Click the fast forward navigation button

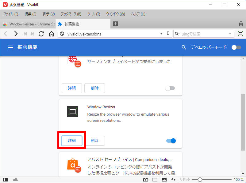pyautogui.click(x=33, y=34)
